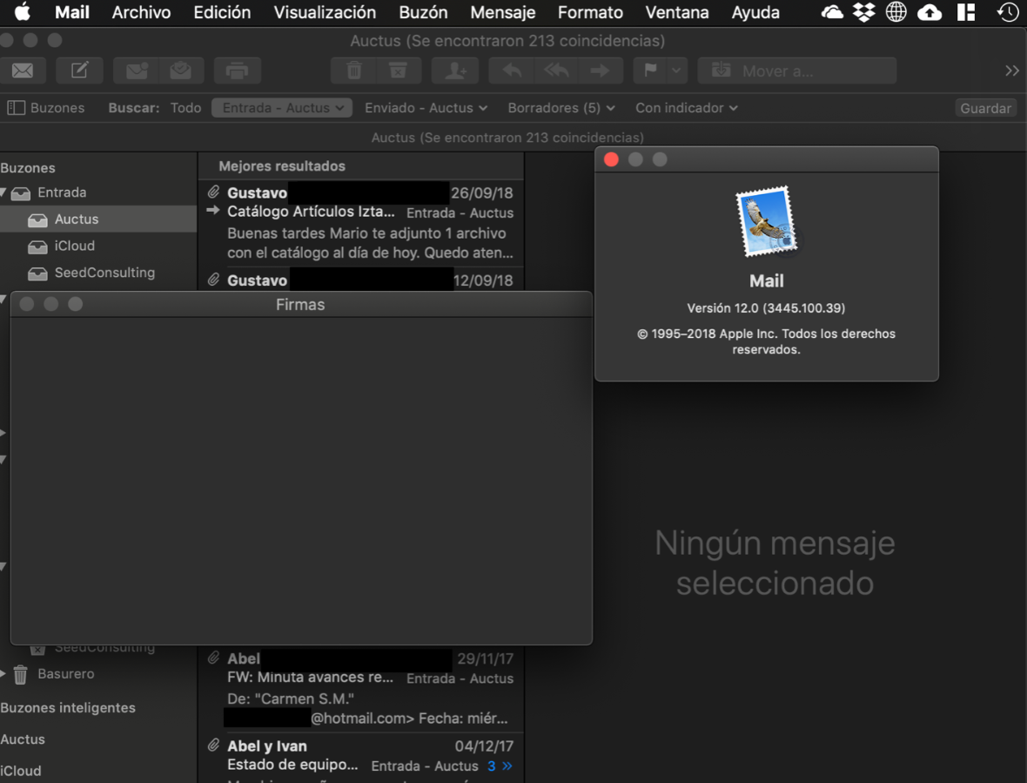Viewport: 1027px width, 783px height.
Task: Compose a new message with the pencil icon
Action: pyautogui.click(x=79, y=71)
